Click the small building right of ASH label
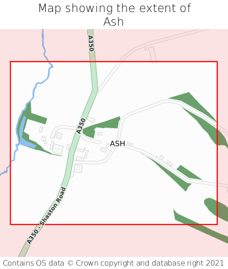The height and width of the screenshot is (269, 228). click(129, 144)
